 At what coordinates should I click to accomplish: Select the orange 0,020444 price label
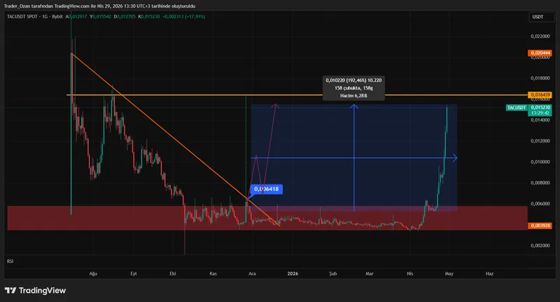(540, 52)
